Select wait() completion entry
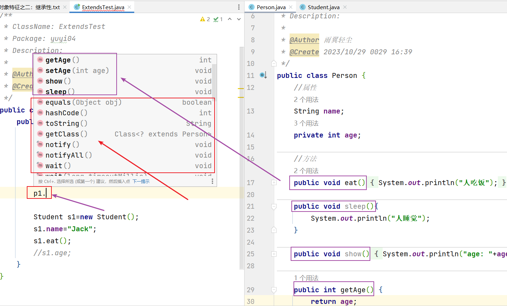The width and height of the screenshot is (507, 306). pos(125,166)
